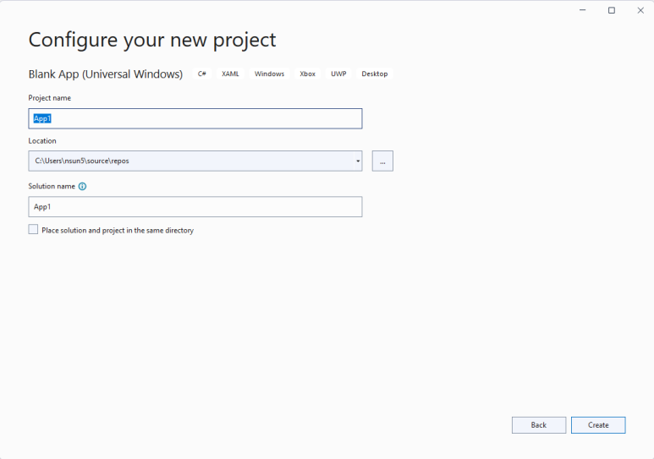Screen dimensions: 654x459
Task: Click the Solution name label
Action: [52, 186]
